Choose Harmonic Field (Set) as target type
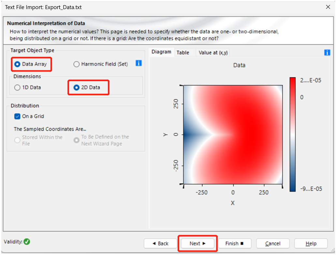This screenshot has height=255, width=336. [77, 64]
